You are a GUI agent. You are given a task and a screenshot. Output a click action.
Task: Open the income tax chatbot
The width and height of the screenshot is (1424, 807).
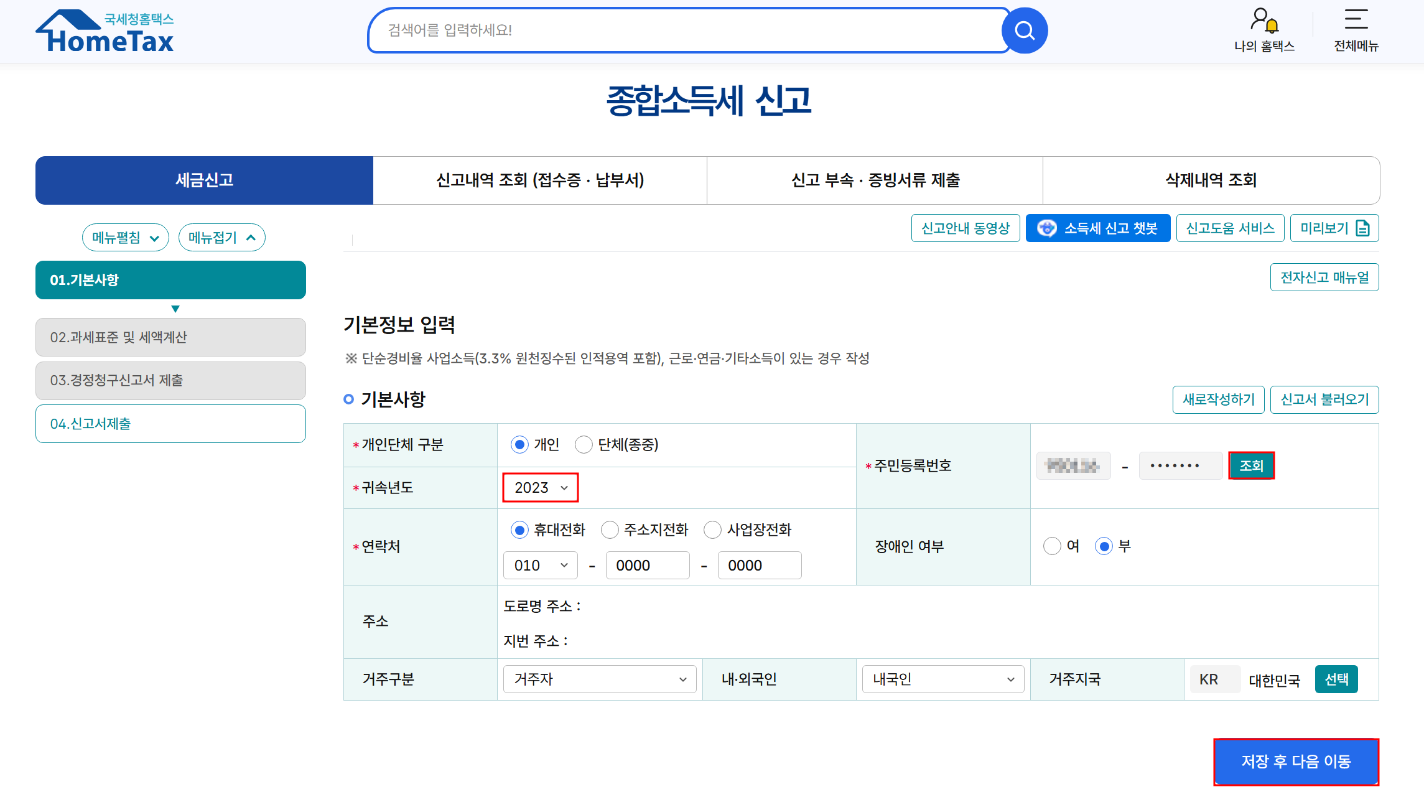pos(1097,228)
